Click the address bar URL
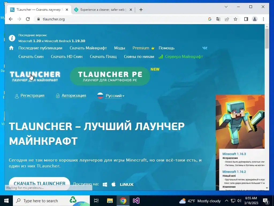This screenshot has width=274, height=206. click(54, 19)
